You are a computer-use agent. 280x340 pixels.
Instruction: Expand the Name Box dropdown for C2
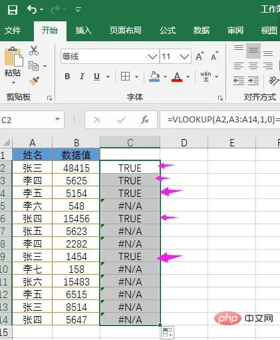pos(57,120)
